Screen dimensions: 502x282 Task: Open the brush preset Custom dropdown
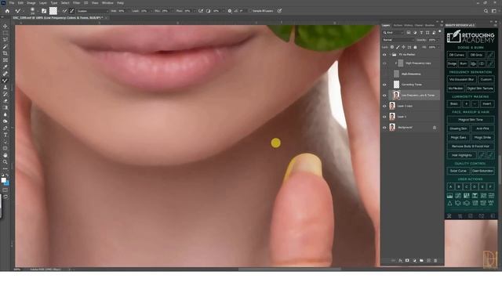pyautogui.click(x=93, y=11)
